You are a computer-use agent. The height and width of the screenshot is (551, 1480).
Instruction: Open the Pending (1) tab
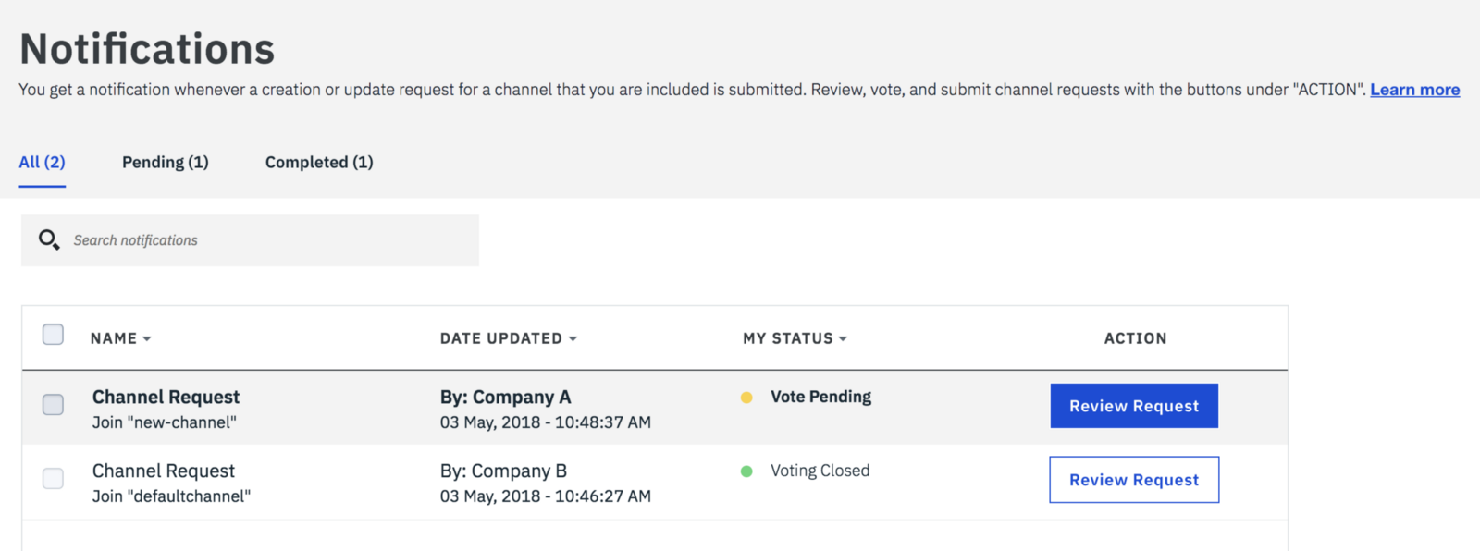166,163
